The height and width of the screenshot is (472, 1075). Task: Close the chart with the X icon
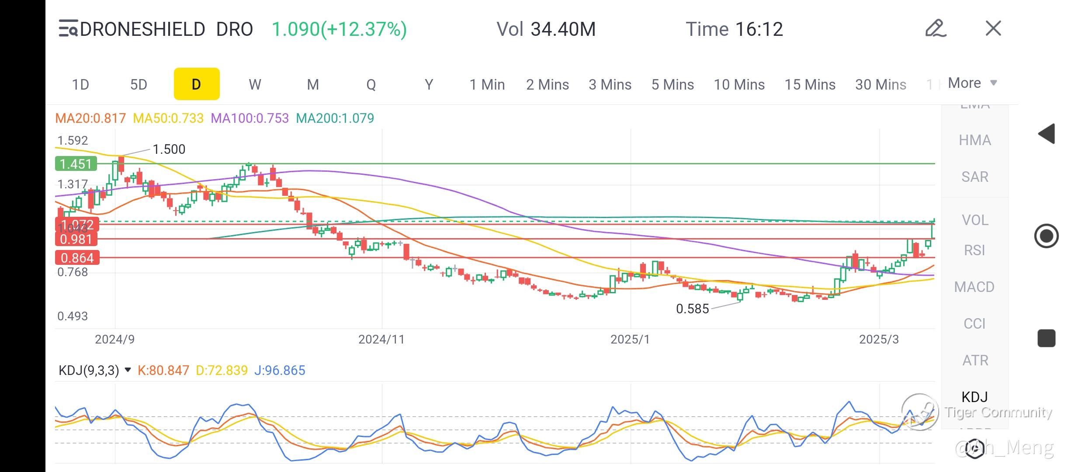point(993,28)
